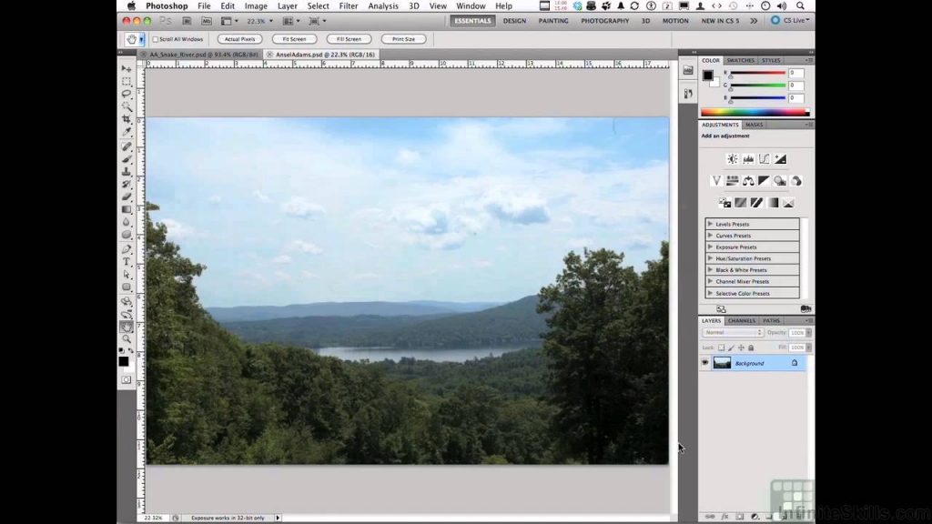This screenshot has height=524, width=932.
Task: Switch to the Channels tab
Action: pyautogui.click(x=742, y=320)
